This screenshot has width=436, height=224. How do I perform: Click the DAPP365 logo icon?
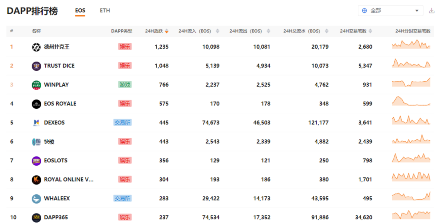click(x=36, y=217)
